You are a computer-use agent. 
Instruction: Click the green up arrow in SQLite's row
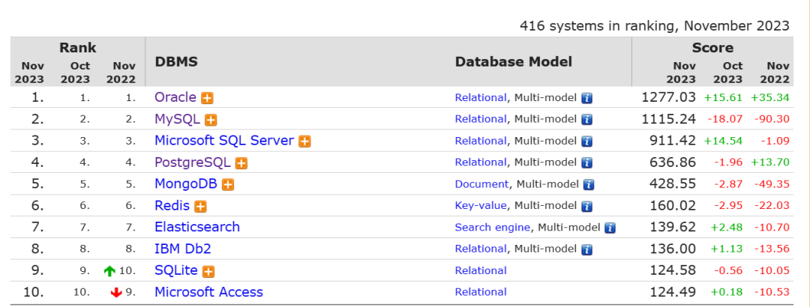pos(109,271)
